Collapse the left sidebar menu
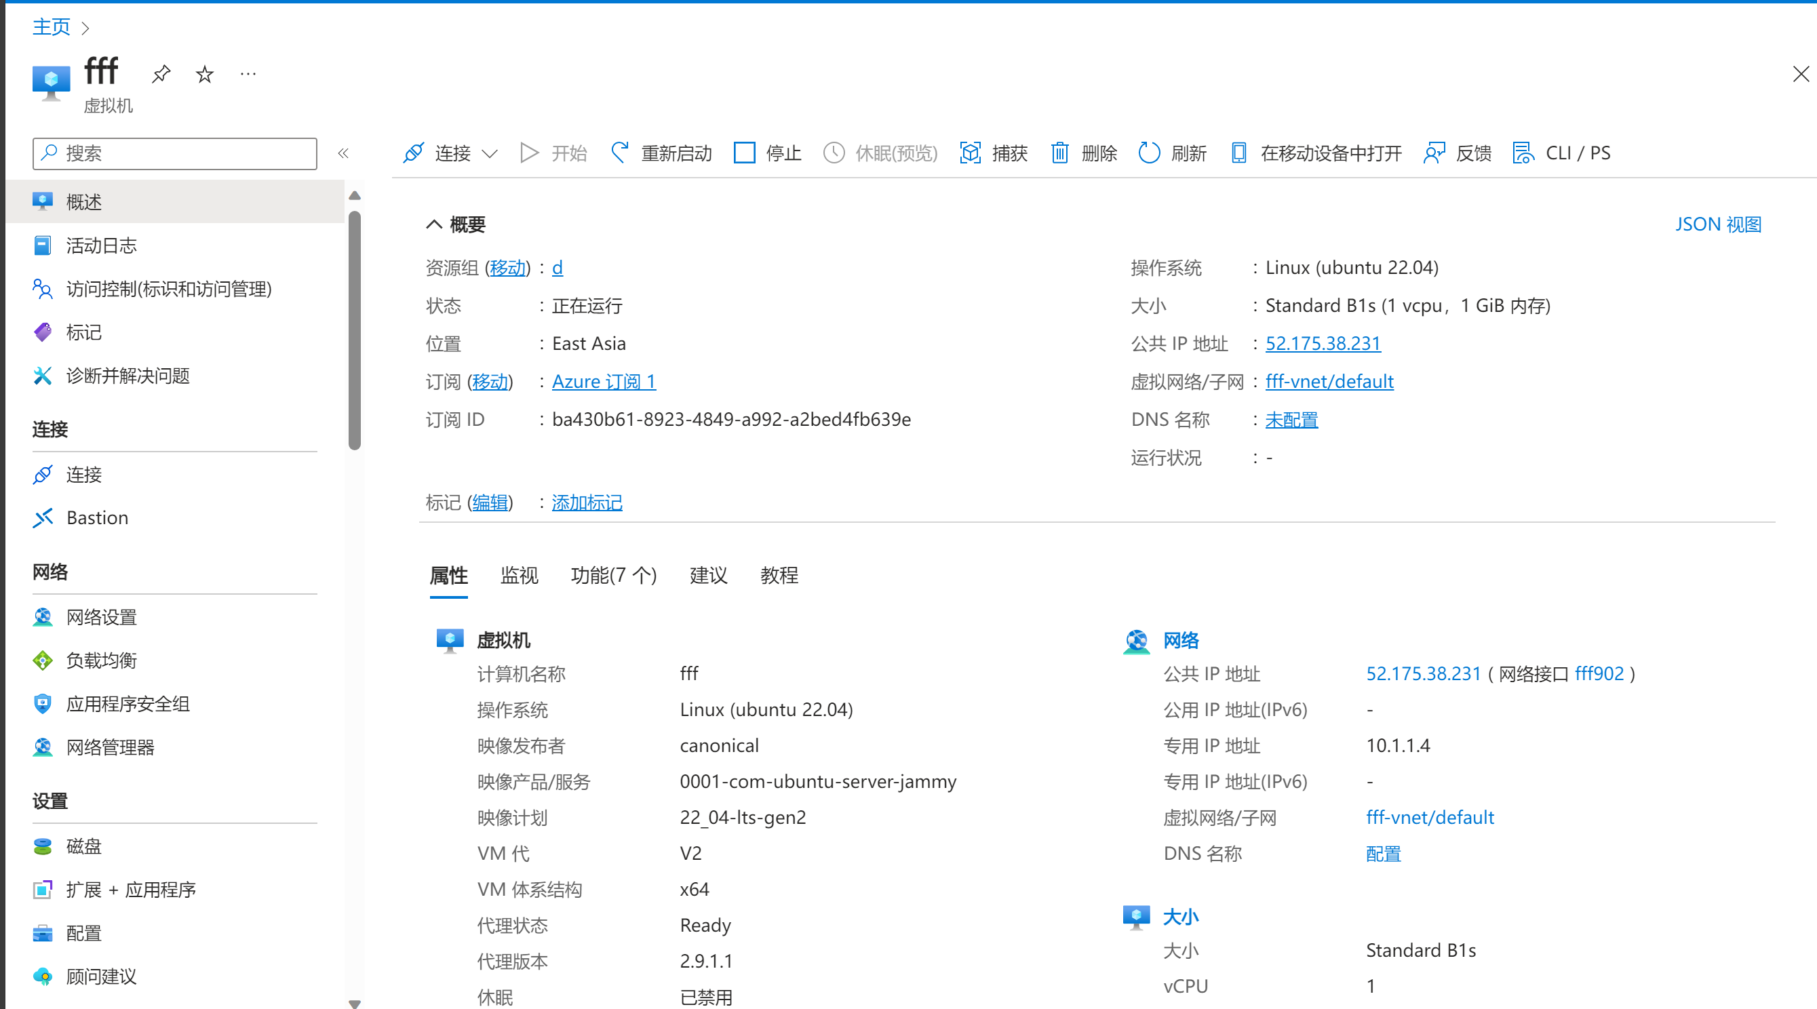1817x1009 pixels. click(343, 153)
